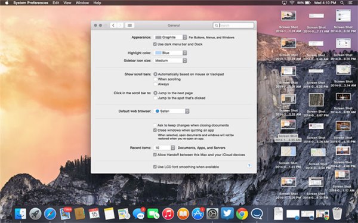This screenshot has width=358, height=223.
Task: Open Finder from the Dock
Action: point(20,214)
